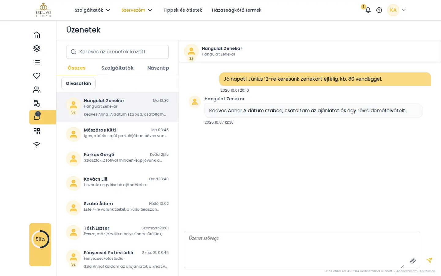Screen dimensions: 441x276
Task: Open the help question mark icon
Action: pyautogui.click(x=379, y=10)
